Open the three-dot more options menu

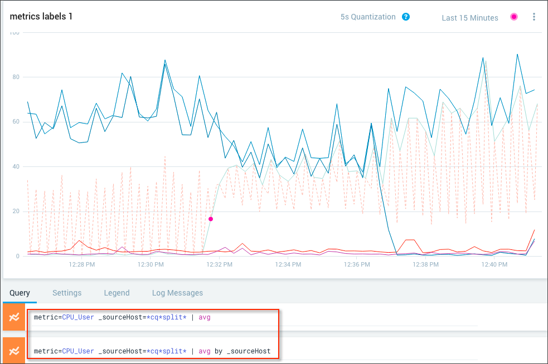(534, 17)
